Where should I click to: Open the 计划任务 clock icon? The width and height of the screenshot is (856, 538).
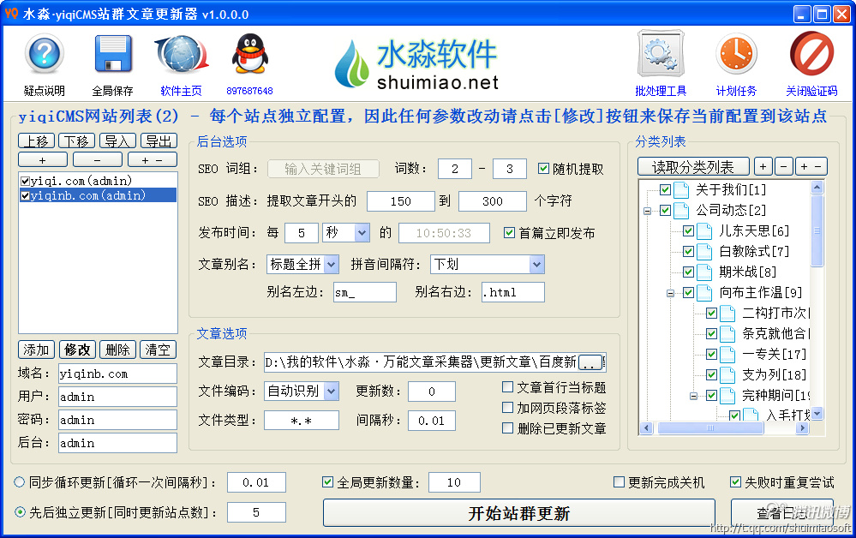pos(736,53)
